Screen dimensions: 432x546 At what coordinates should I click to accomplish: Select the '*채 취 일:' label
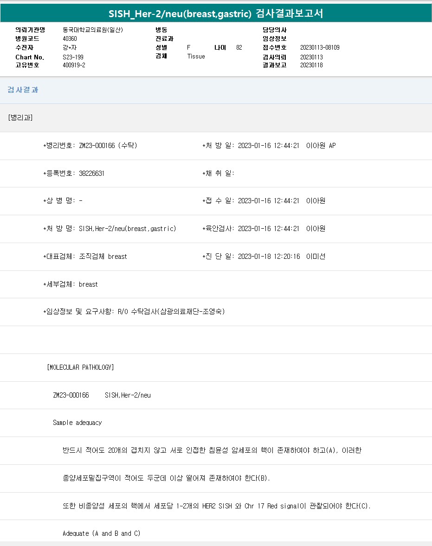tap(218, 173)
